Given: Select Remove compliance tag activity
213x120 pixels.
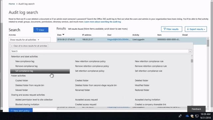Looking at the screenshot, I should [x=26, y=66].
